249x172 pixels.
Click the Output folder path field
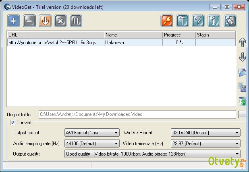pyautogui.click(x=137, y=115)
